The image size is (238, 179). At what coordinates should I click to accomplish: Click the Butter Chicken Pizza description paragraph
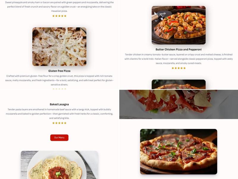[x=178, y=59]
